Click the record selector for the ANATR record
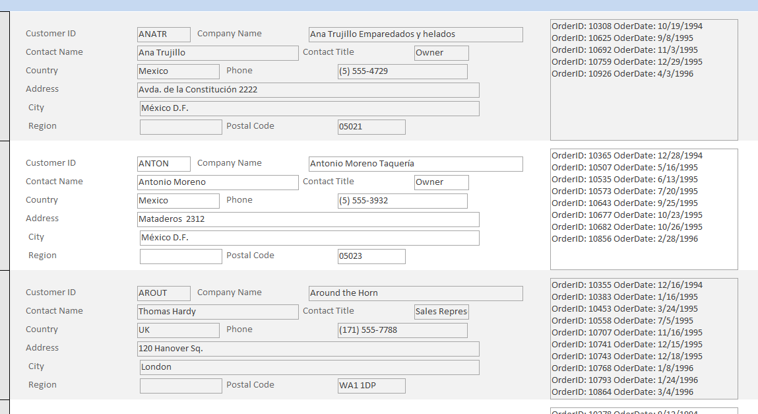The width and height of the screenshot is (758, 414). click(x=5, y=76)
